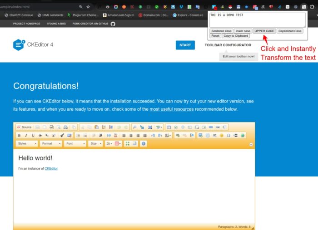
Task: Click the Anchor flag icon
Action: point(192,136)
